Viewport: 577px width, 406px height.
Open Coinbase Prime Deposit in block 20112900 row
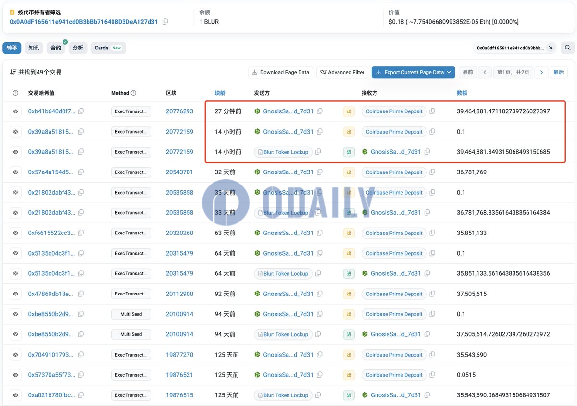click(394, 294)
